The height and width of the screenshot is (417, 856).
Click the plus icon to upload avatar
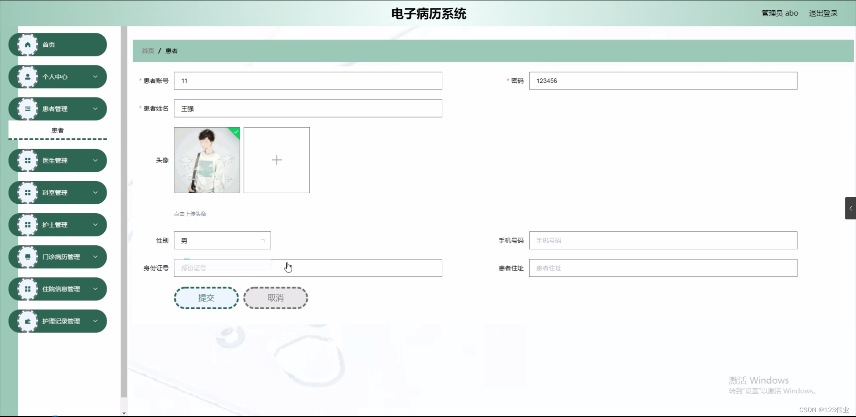click(x=277, y=160)
